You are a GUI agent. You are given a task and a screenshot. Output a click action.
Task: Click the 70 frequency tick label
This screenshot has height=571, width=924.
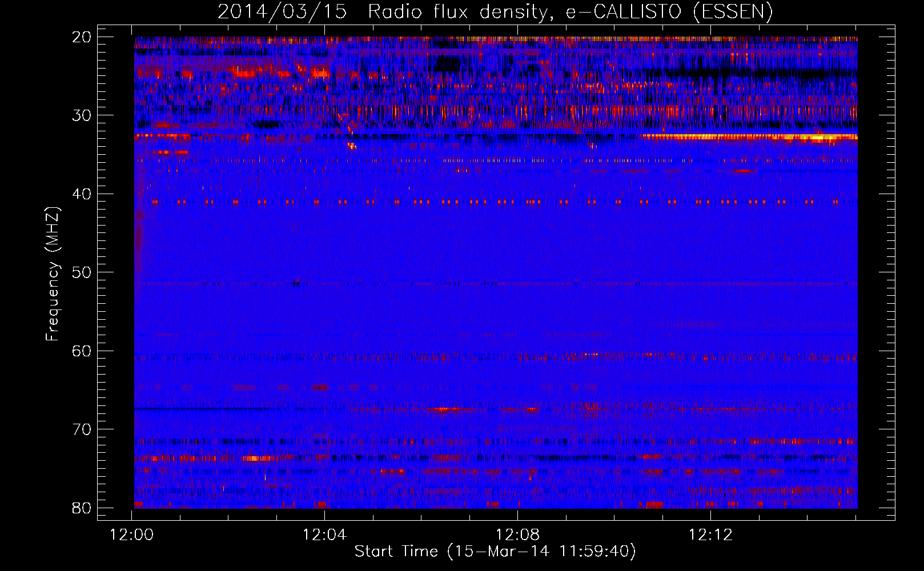(82, 429)
